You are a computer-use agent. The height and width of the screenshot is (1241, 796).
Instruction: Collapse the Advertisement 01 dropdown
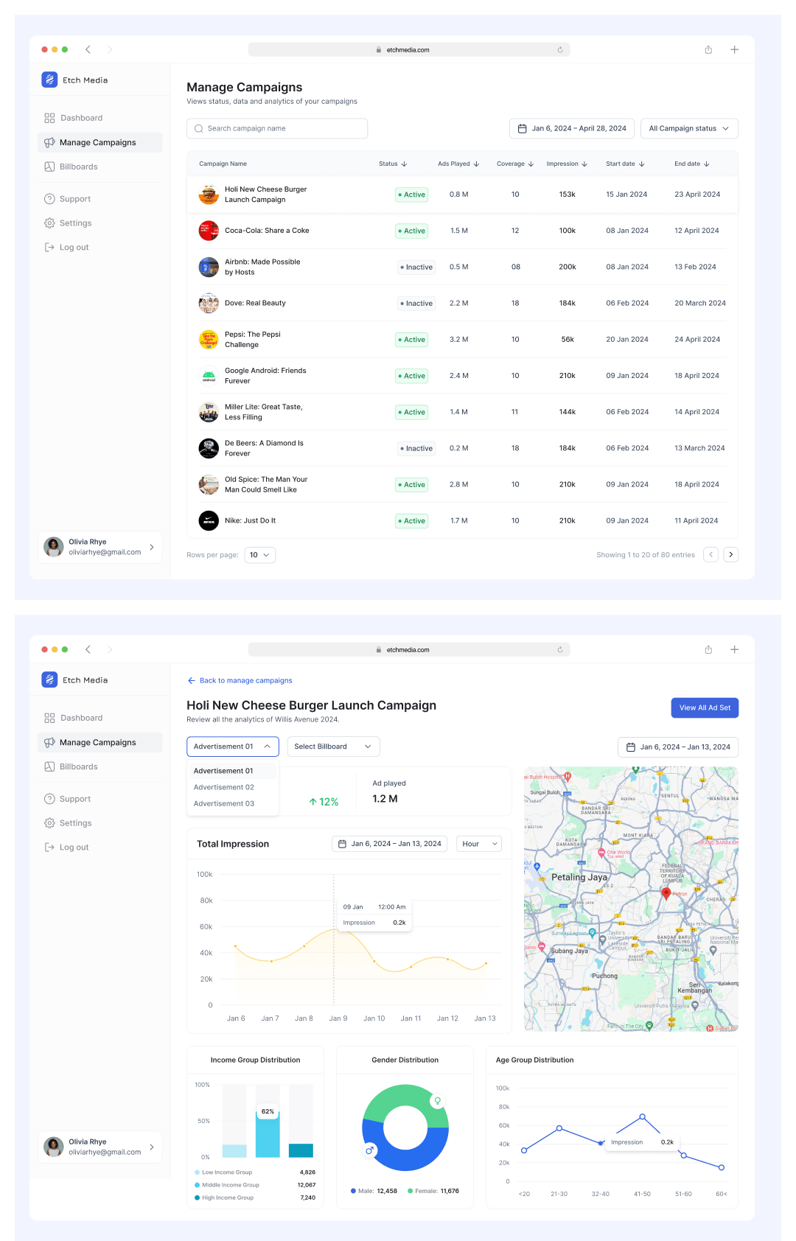pyautogui.click(x=233, y=747)
